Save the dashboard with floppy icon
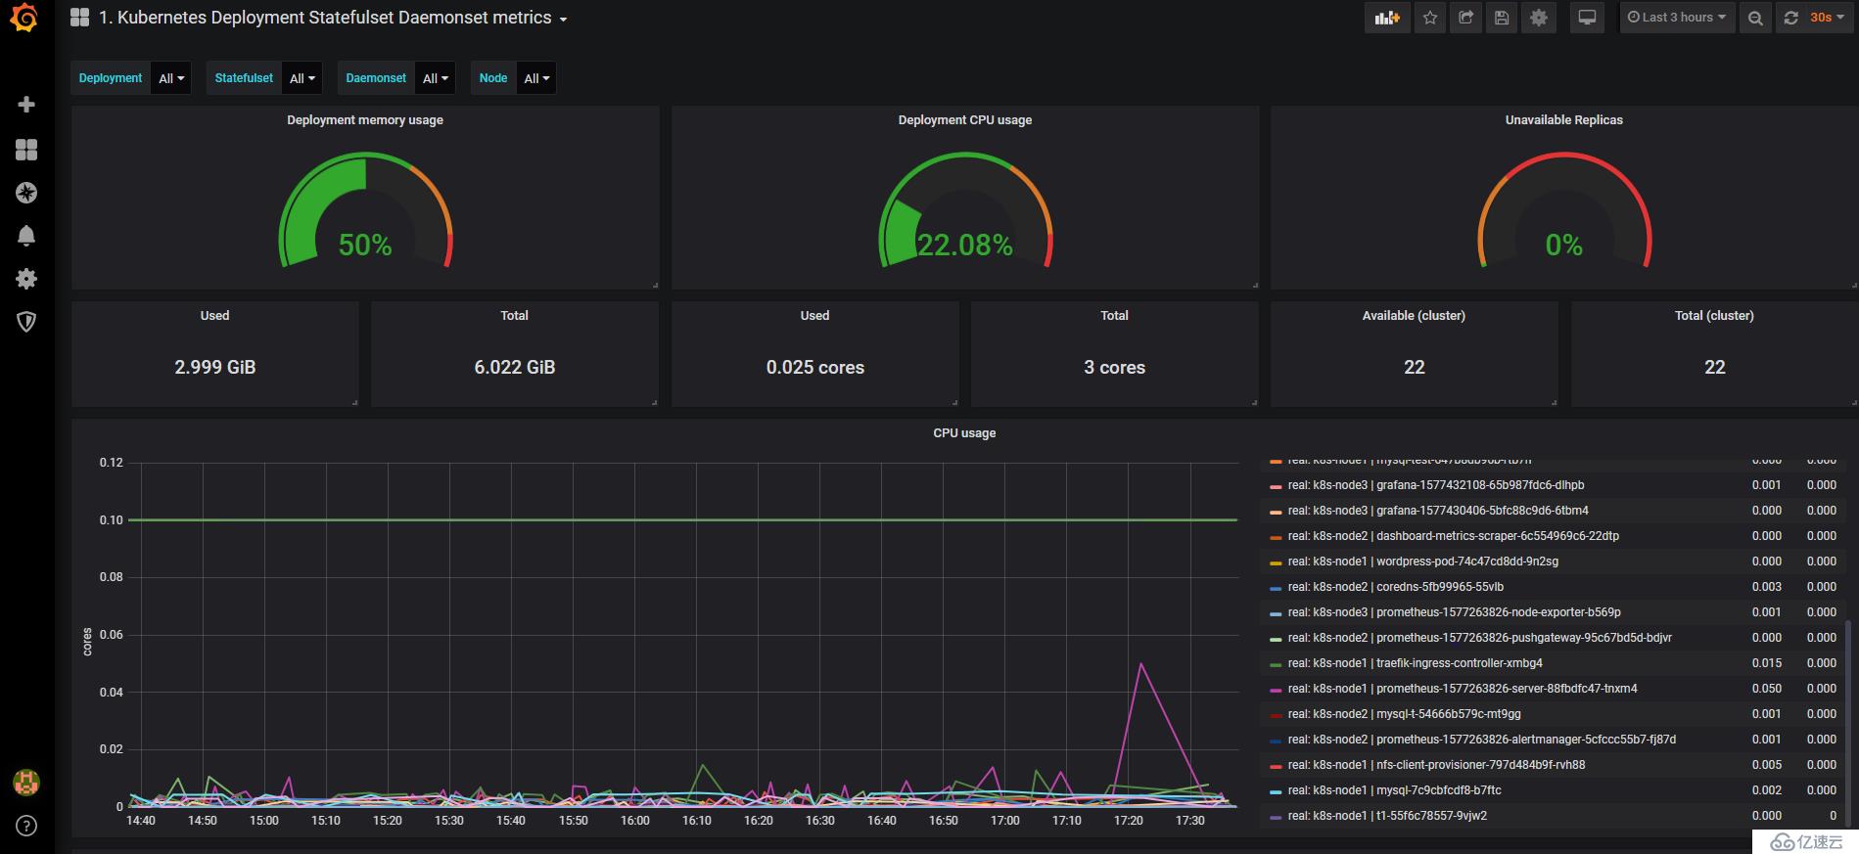 pos(1502,18)
